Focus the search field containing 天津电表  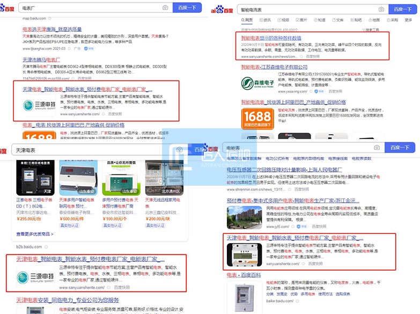(100, 150)
